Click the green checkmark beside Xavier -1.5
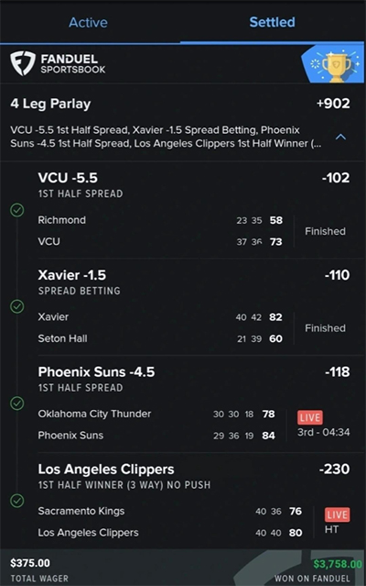The image size is (366, 586). click(17, 306)
